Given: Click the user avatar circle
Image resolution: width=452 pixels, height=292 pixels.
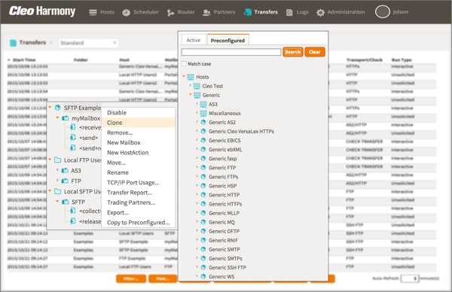Looking at the screenshot, I should coord(382,12).
